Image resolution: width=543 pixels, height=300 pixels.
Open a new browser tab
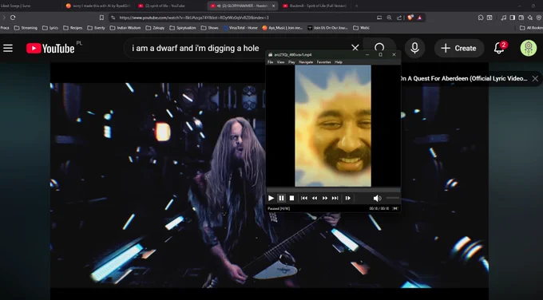pyautogui.click(x=356, y=6)
